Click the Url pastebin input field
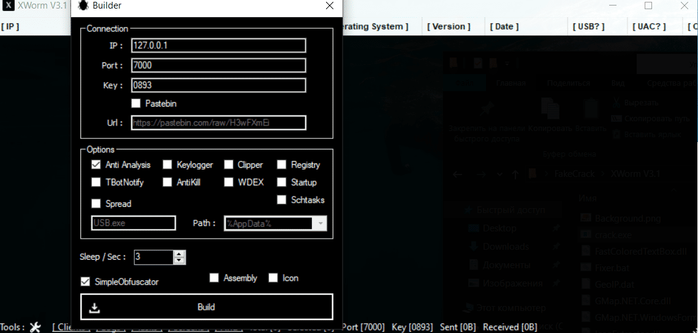The image size is (698, 333). pos(219,122)
